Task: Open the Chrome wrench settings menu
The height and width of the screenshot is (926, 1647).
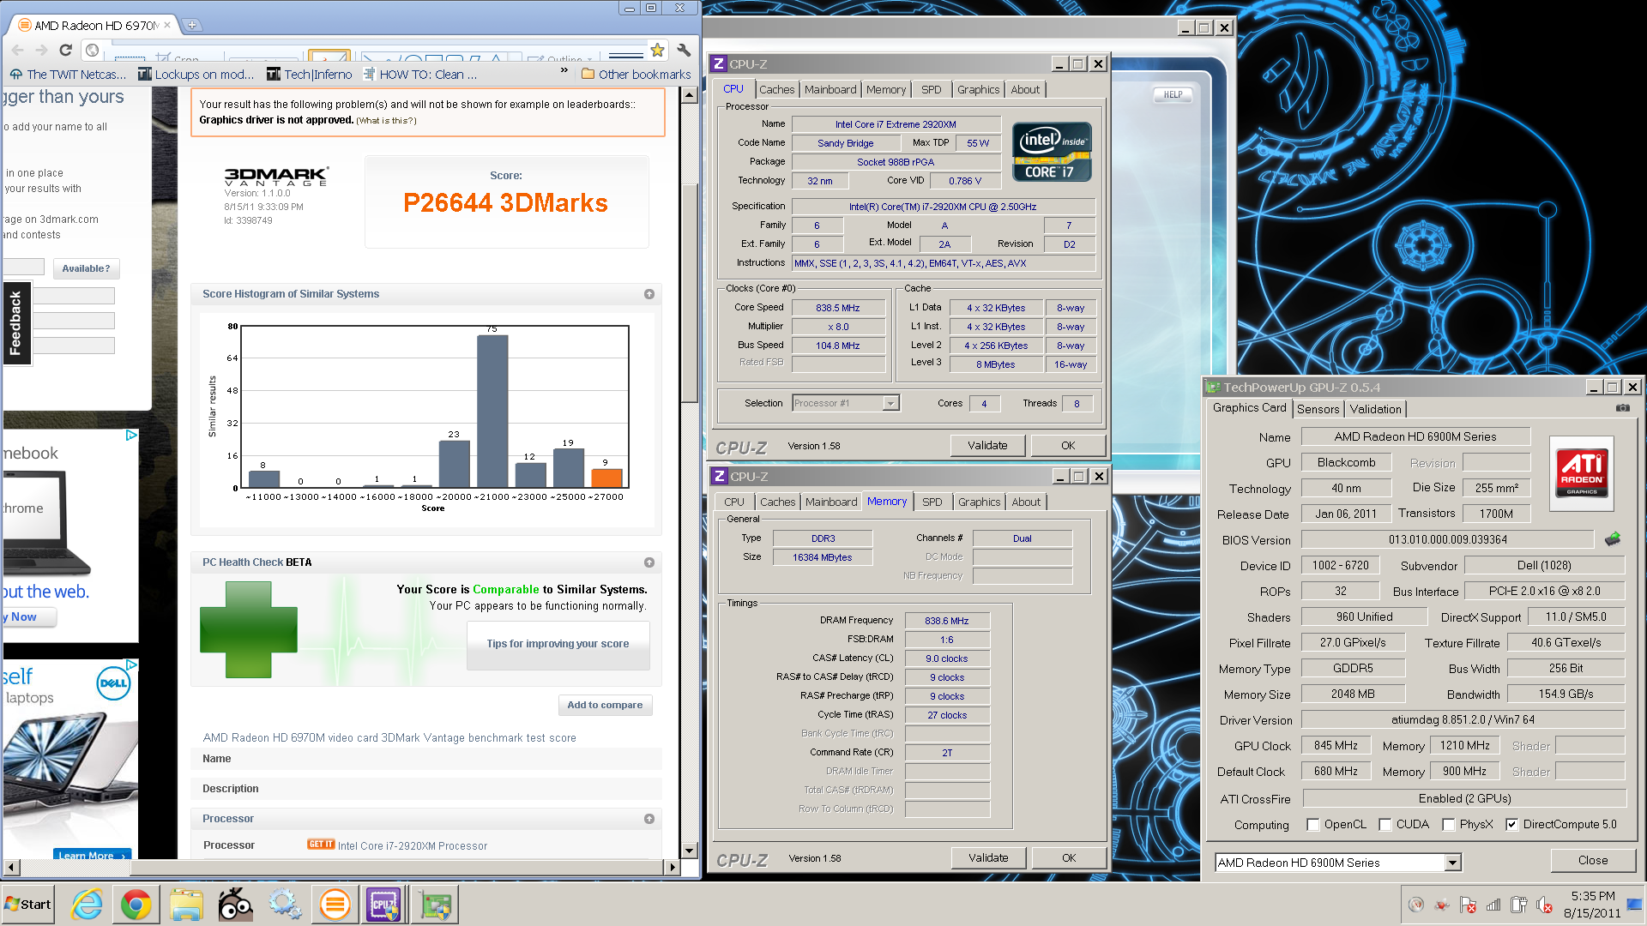Action: pos(684,51)
